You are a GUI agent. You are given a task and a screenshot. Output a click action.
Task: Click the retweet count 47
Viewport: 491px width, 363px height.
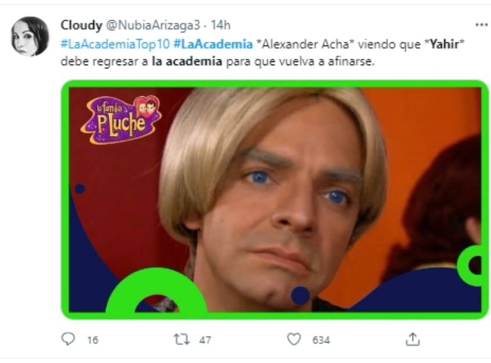click(205, 340)
